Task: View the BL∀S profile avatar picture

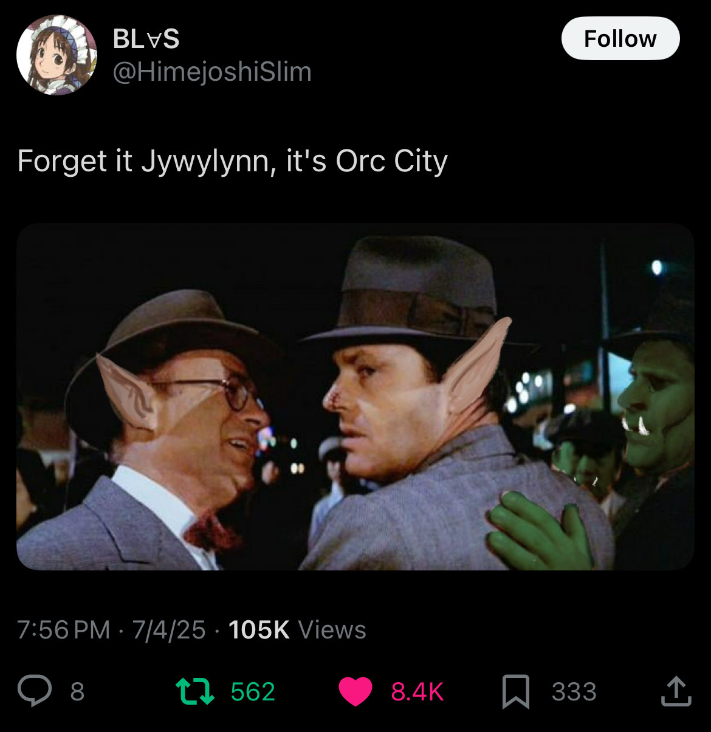Action: pos(57,55)
